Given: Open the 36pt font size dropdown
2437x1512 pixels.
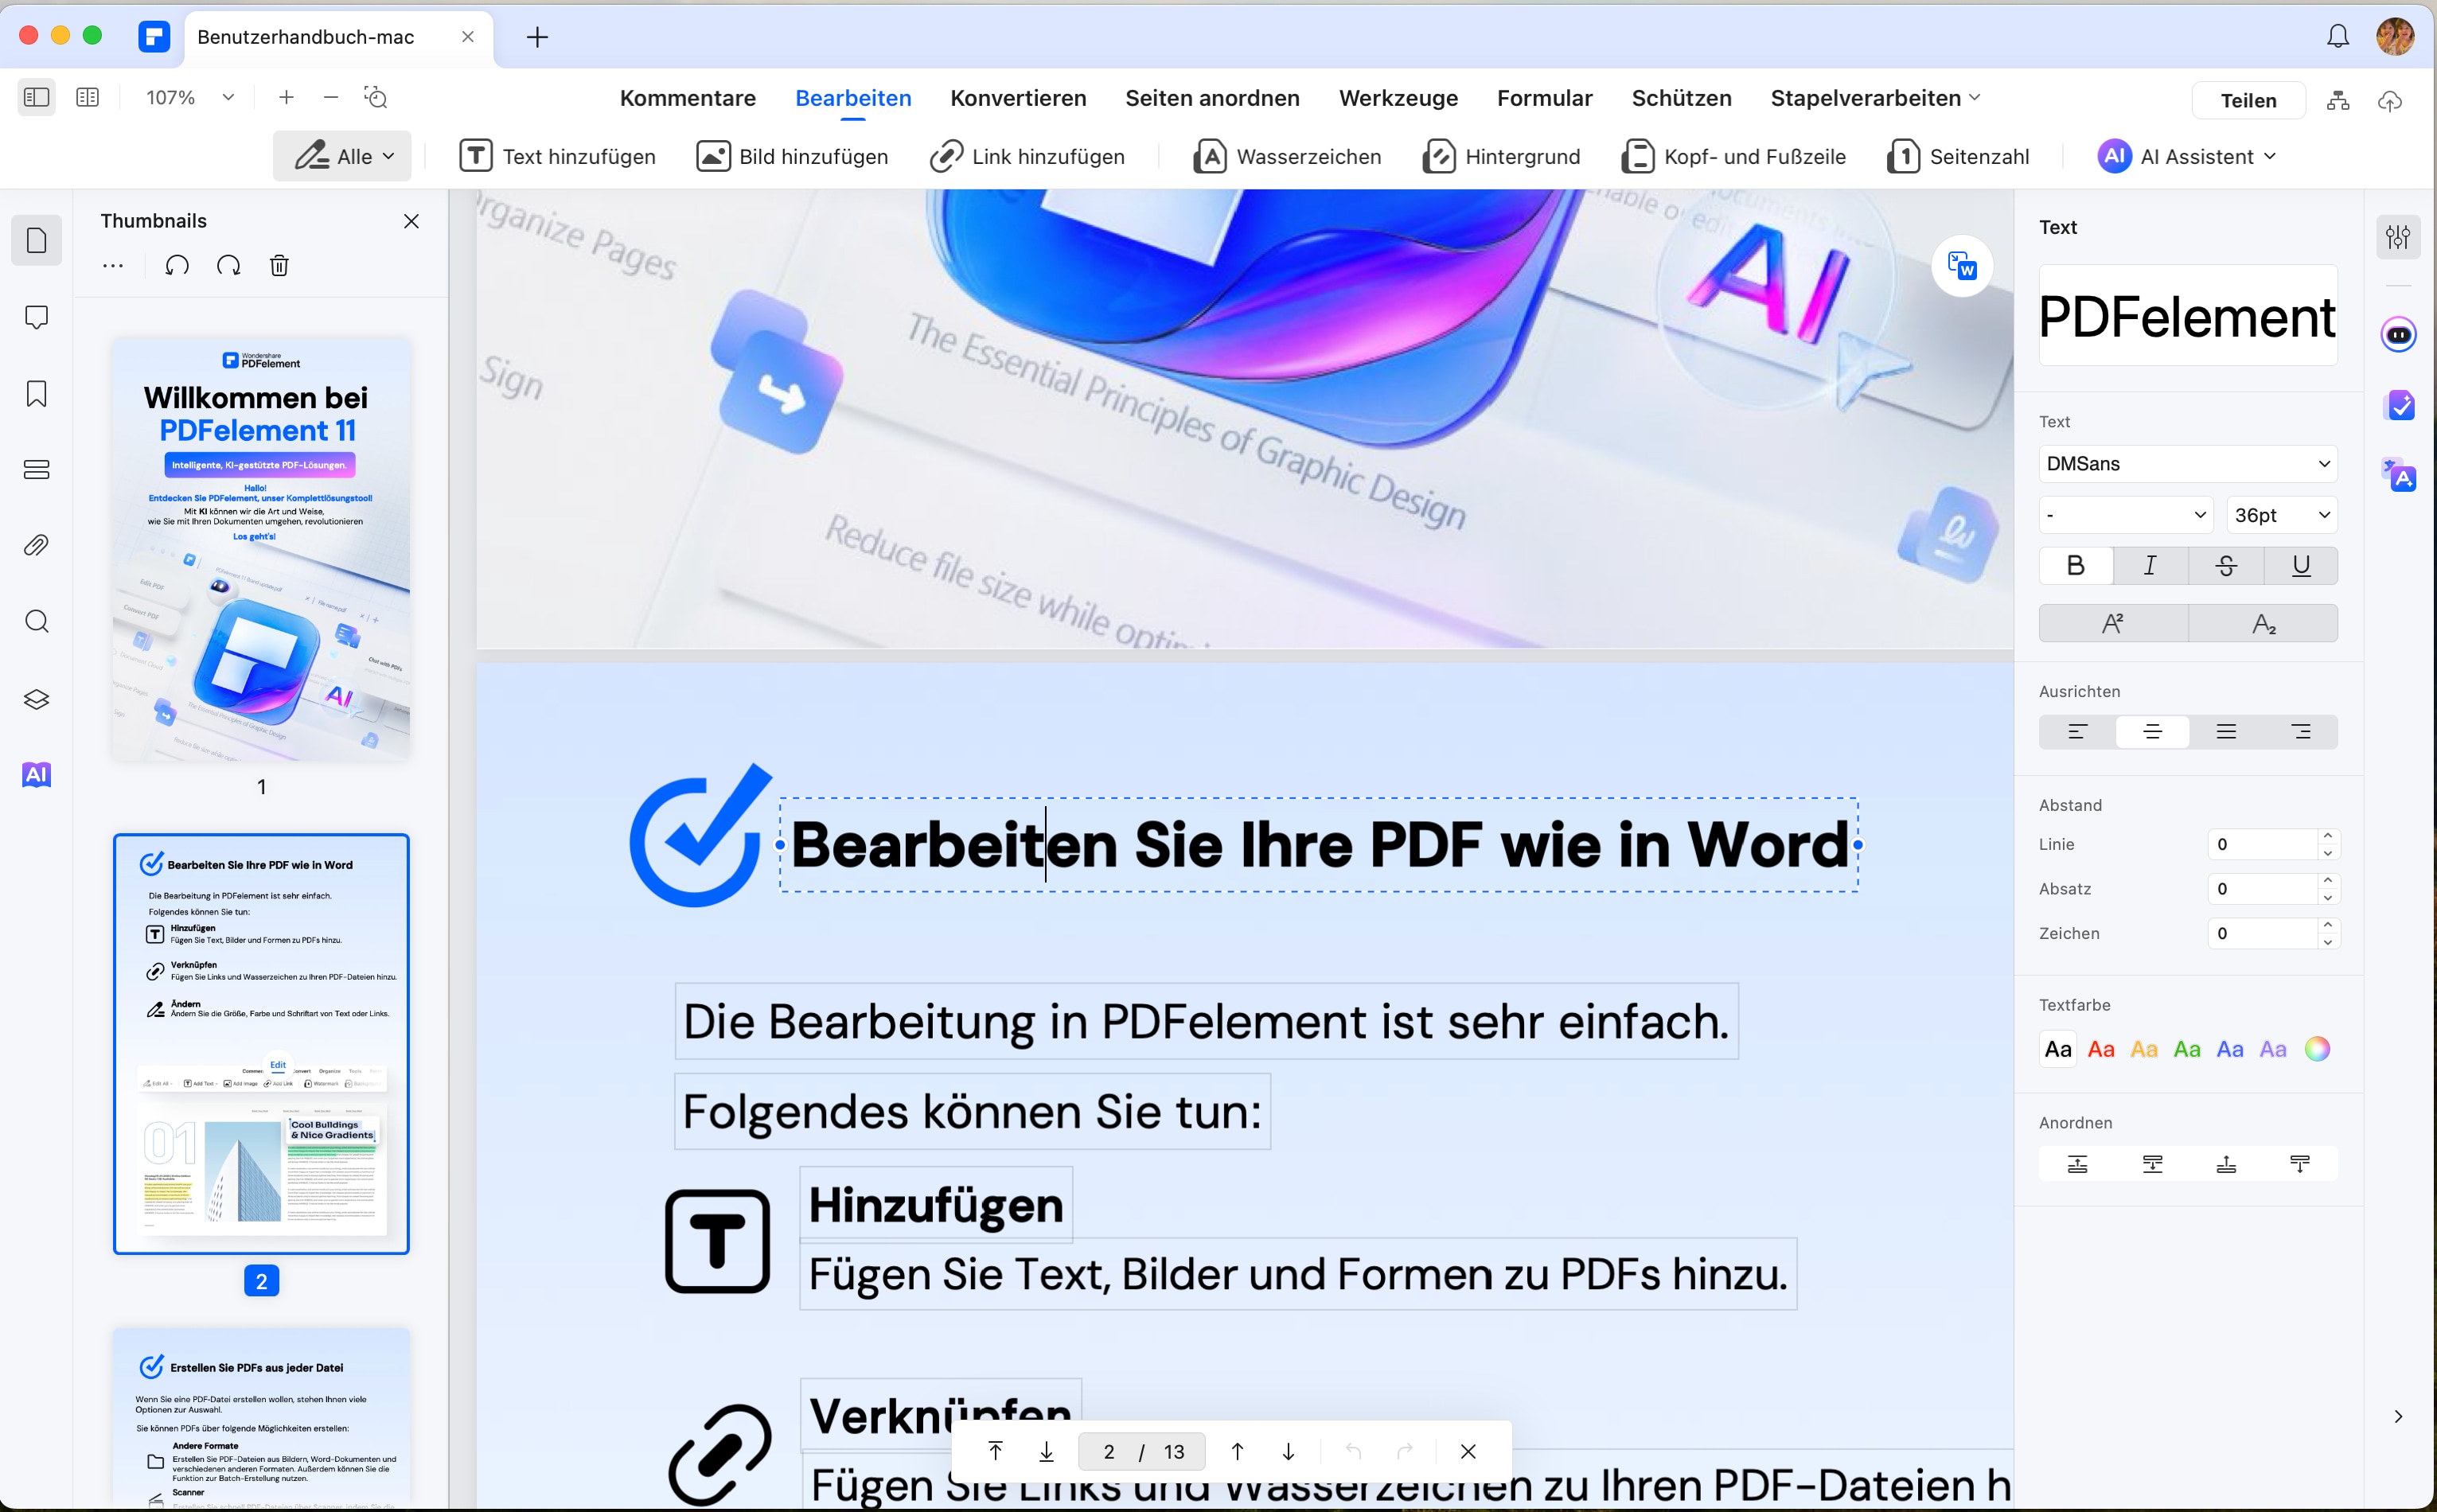Looking at the screenshot, I should click(x=2282, y=515).
